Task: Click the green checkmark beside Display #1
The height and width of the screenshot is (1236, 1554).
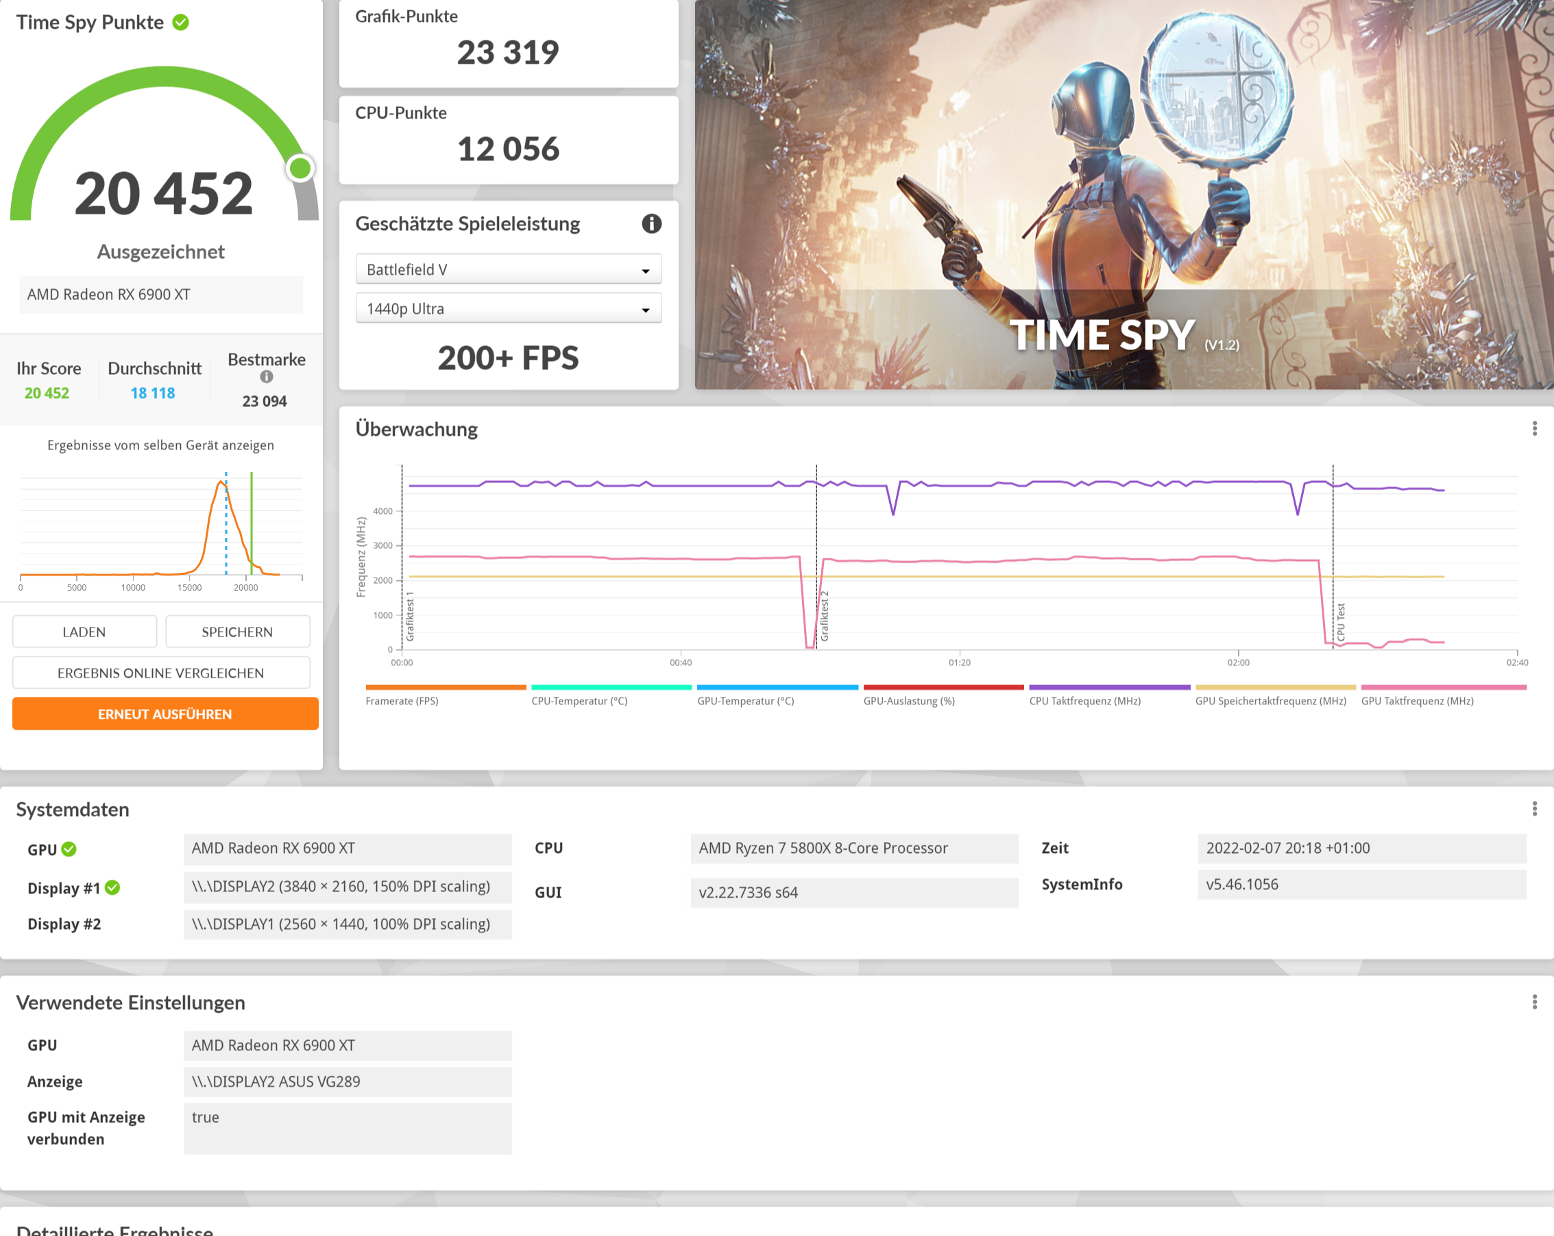Action: (x=112, y=887)
